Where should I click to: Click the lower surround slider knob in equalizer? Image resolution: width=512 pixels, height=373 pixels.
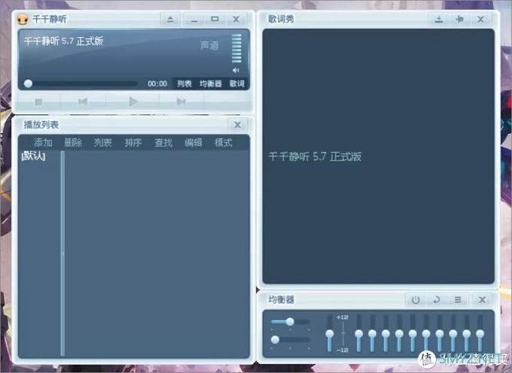coord(276,340)
